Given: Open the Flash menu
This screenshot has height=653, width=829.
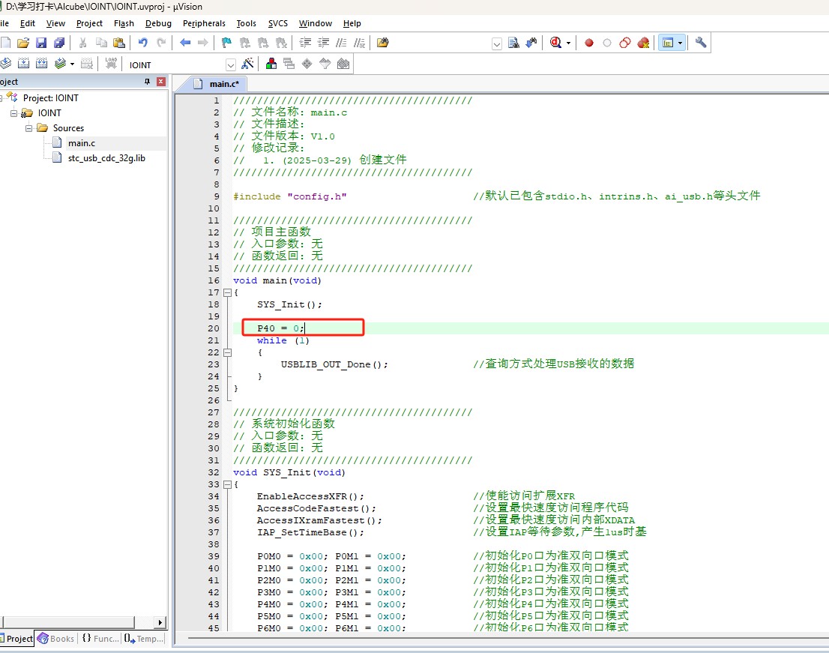Looking at the screenshot, I should click(x=124, y=23).
